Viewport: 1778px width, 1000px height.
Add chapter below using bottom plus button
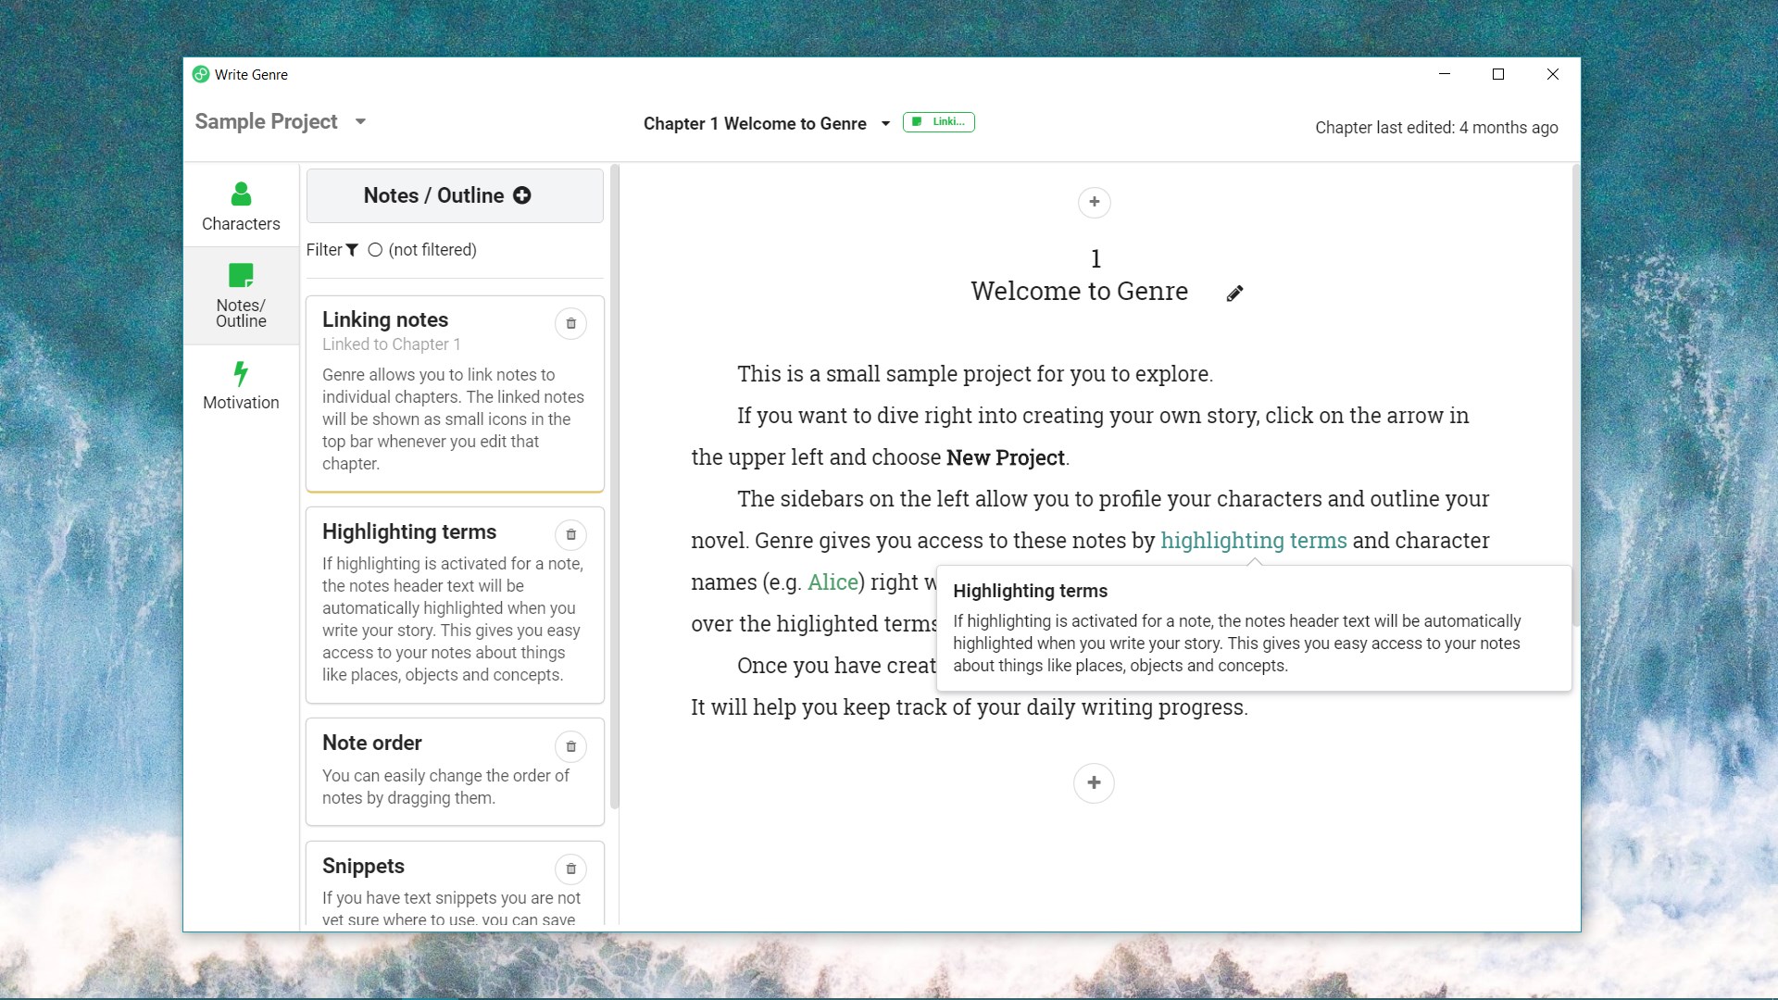1094,782
